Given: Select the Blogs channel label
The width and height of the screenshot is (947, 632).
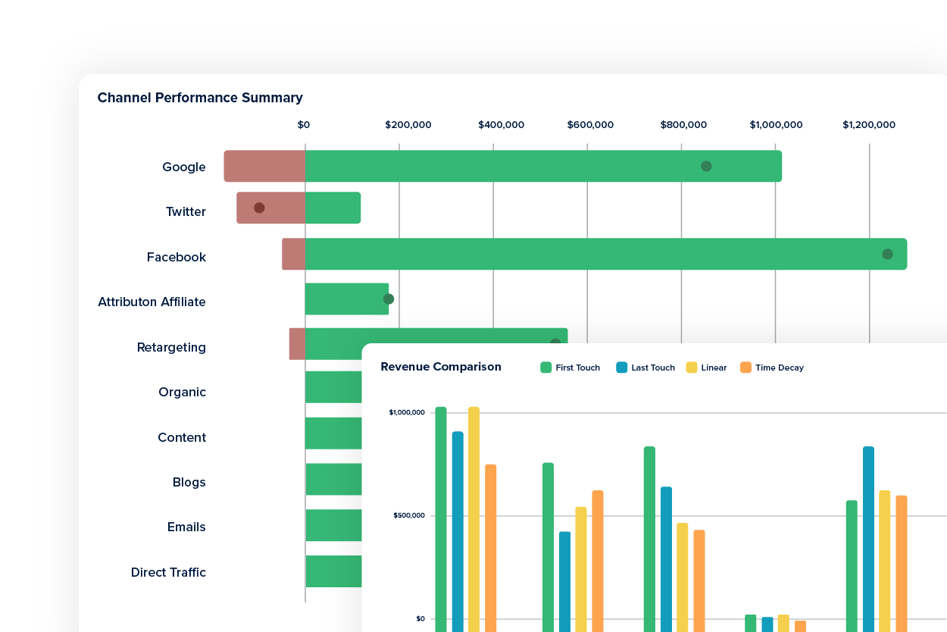Looking at the screenshot, I should click(x=189, y=482).
